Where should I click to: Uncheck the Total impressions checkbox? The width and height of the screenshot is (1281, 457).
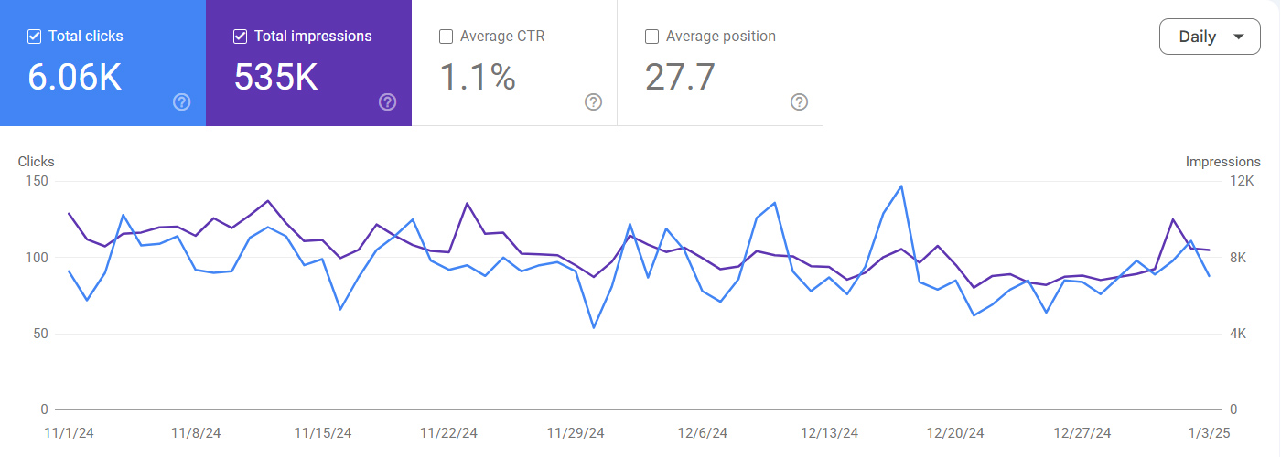[241, 37]
